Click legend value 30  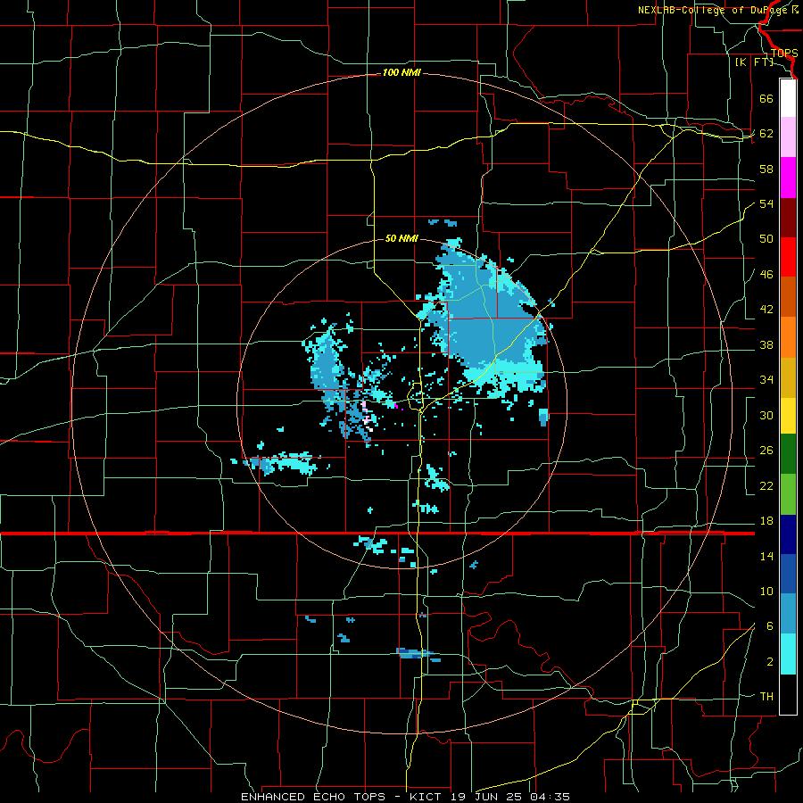click(766, 415)
